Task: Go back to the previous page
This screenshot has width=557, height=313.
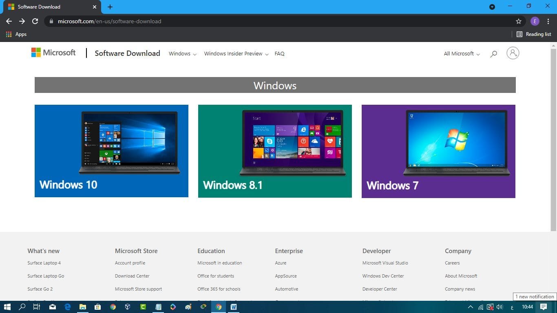Action: click(9, 21)
